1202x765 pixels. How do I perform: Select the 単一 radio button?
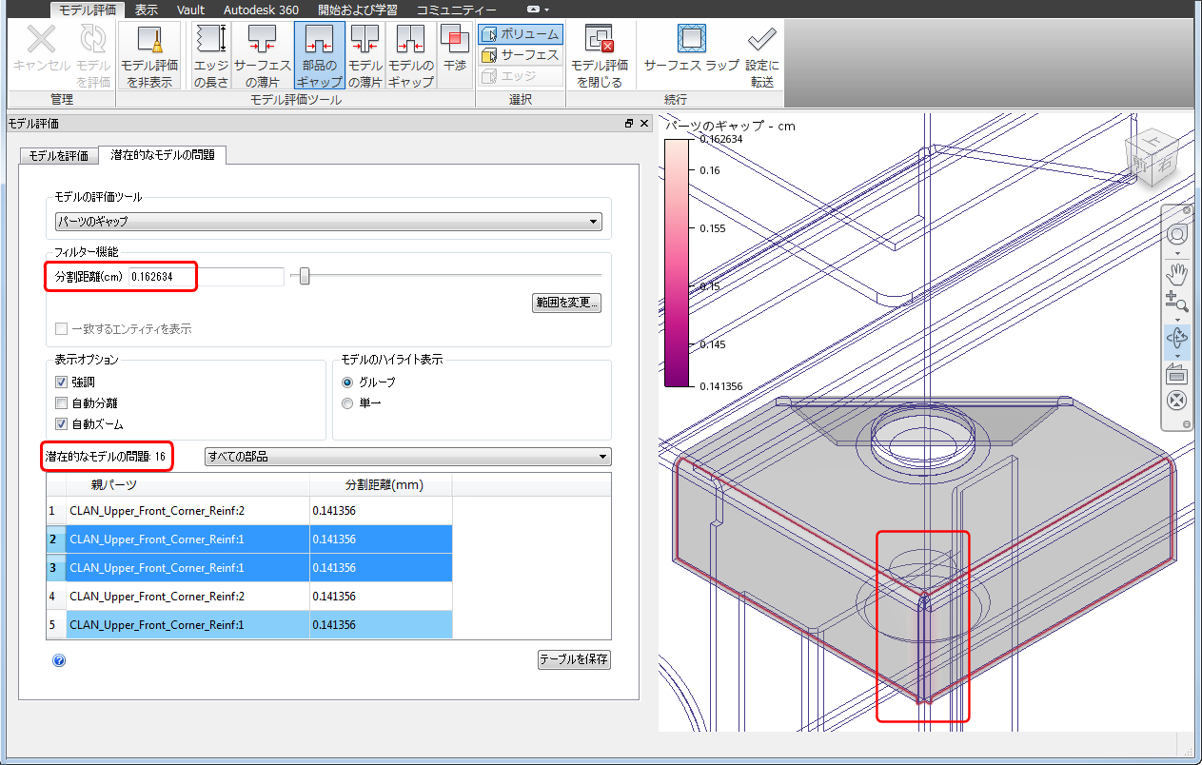[347, 402]
